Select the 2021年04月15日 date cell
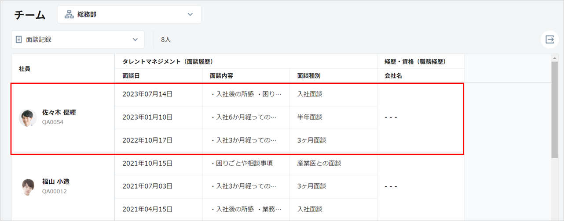Viewport: 564px width, 221px height. [147, 209]
